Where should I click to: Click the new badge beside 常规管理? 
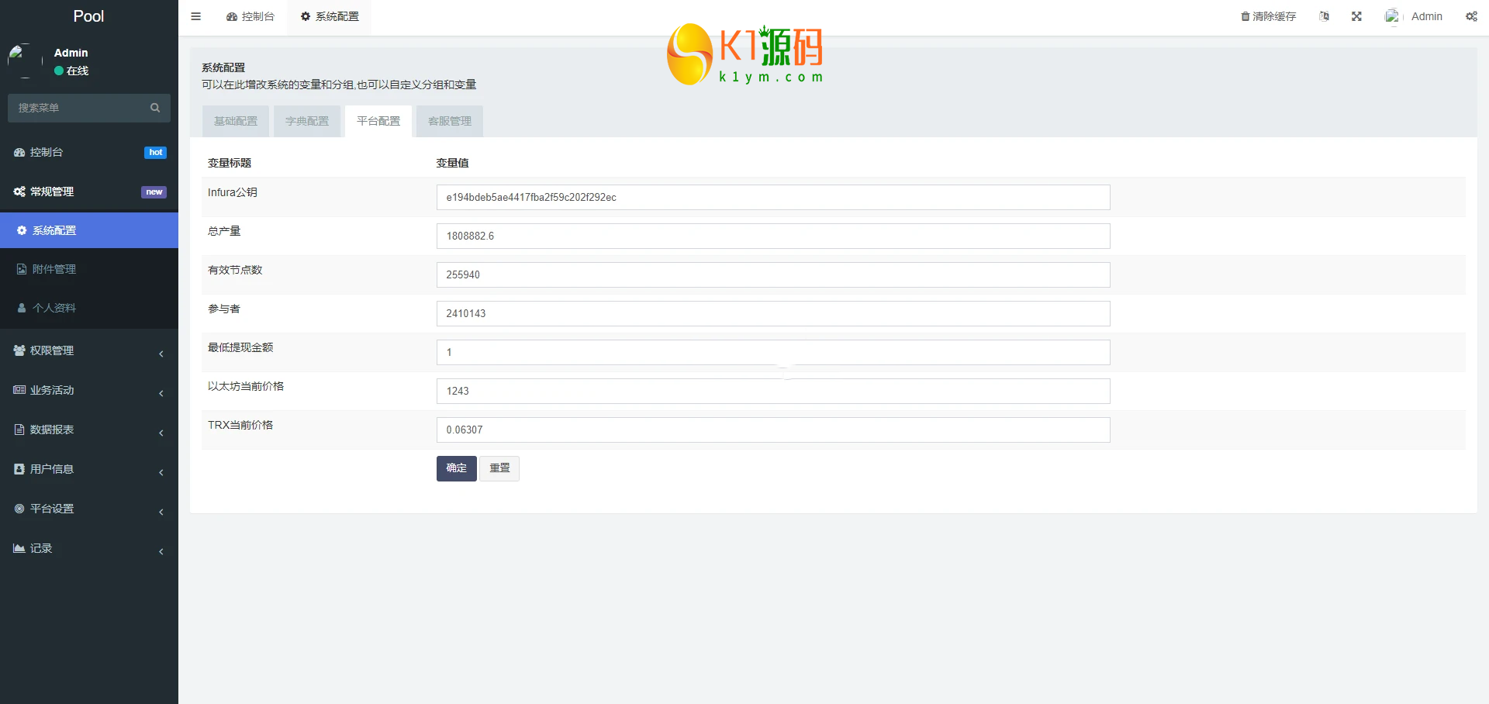point(154,192)
